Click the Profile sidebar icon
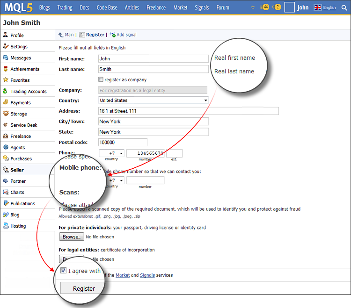Screen dimensions: 351x308 (x=6, y=35)
